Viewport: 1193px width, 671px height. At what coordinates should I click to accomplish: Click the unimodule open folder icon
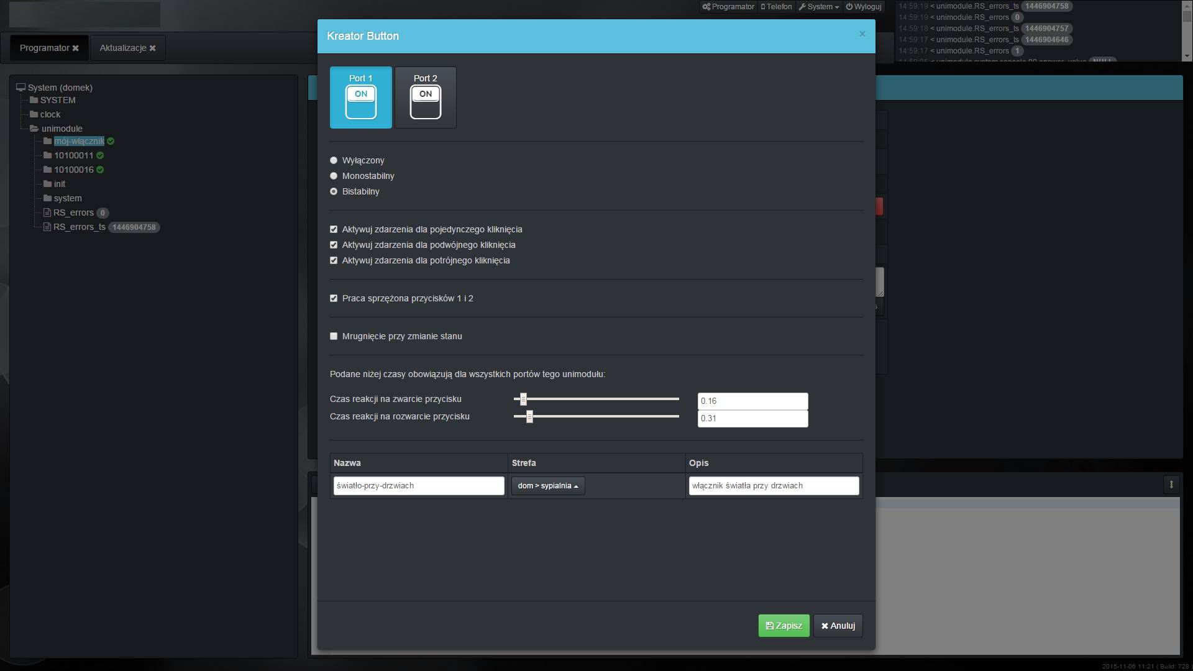pos(34,129)
